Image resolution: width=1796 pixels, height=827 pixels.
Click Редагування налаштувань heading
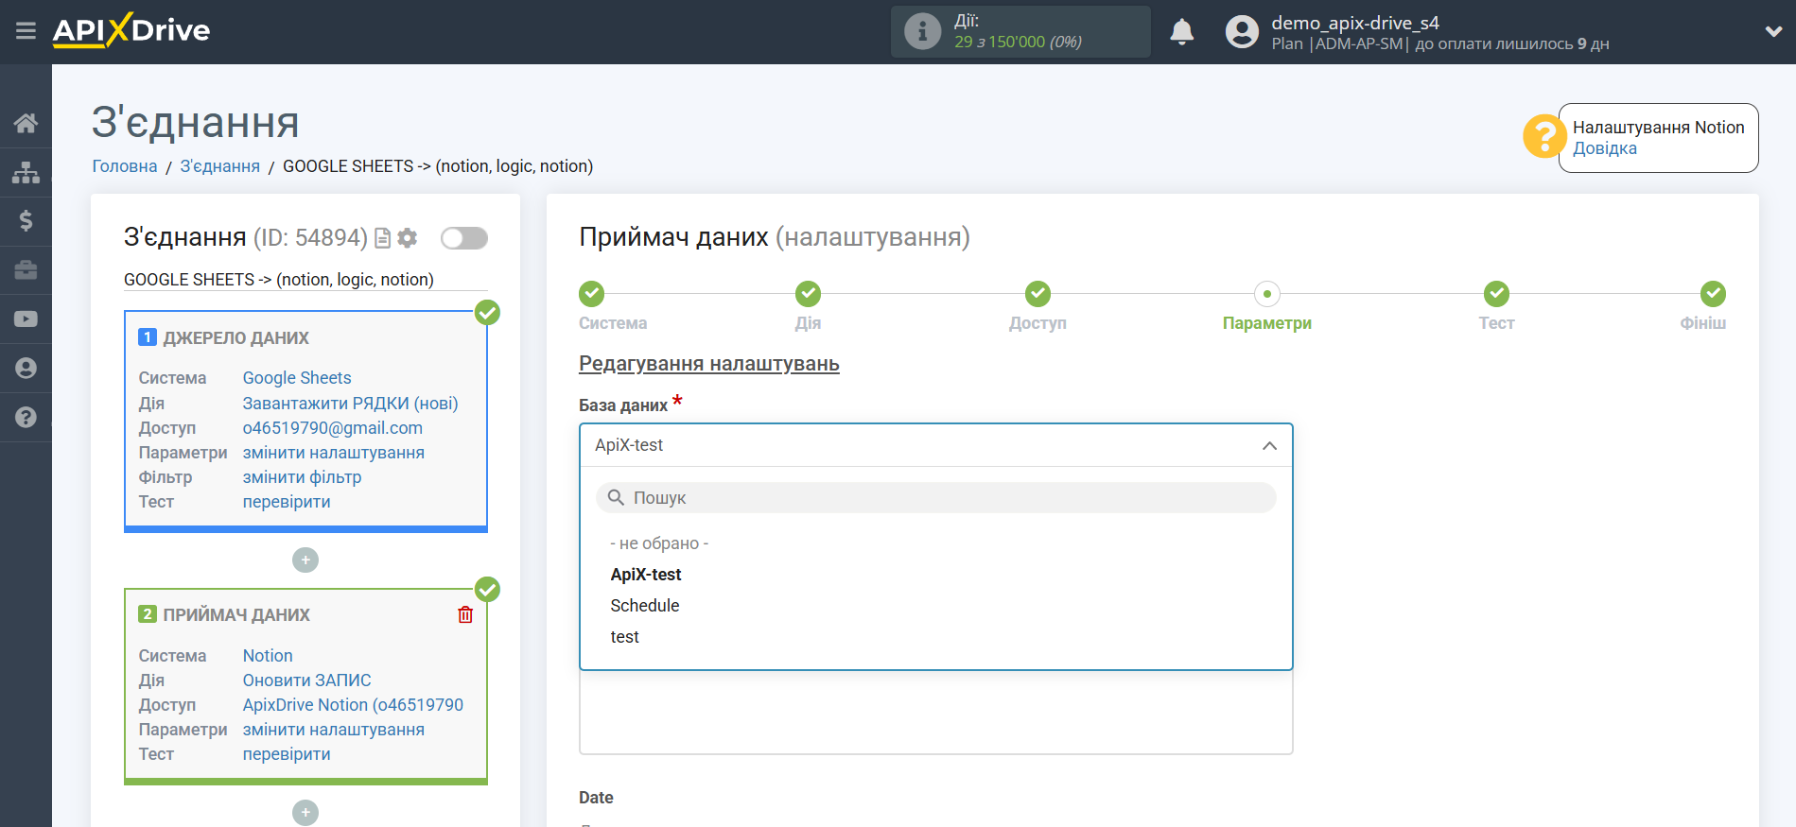point(709,364)
